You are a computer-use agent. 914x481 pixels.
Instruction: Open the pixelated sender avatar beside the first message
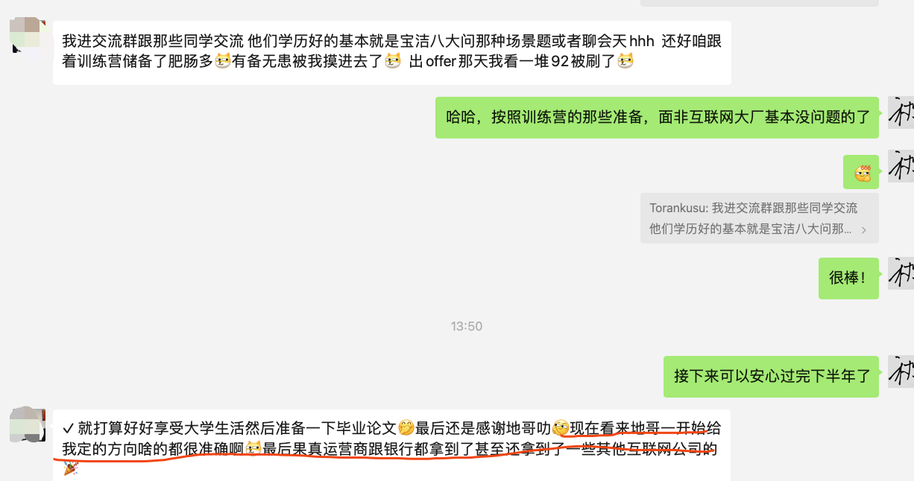pos(26,37)
